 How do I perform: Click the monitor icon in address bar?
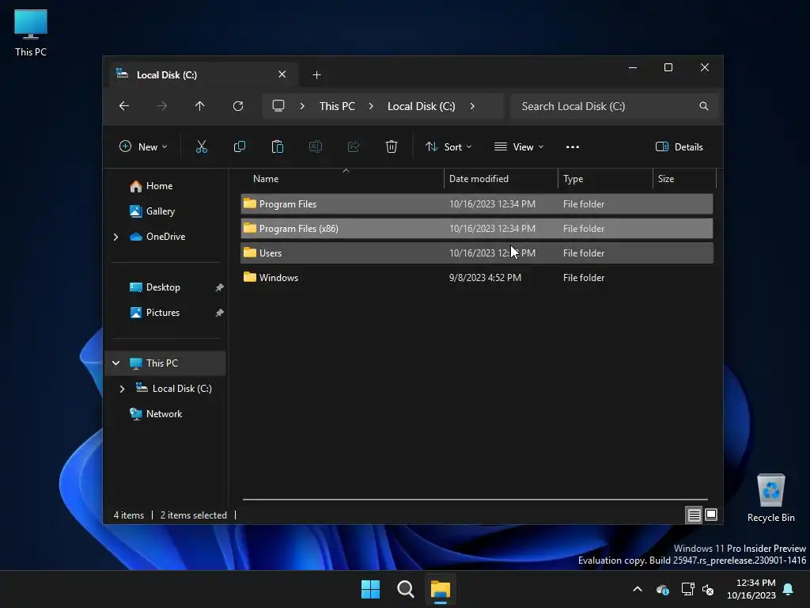point(278,106)
